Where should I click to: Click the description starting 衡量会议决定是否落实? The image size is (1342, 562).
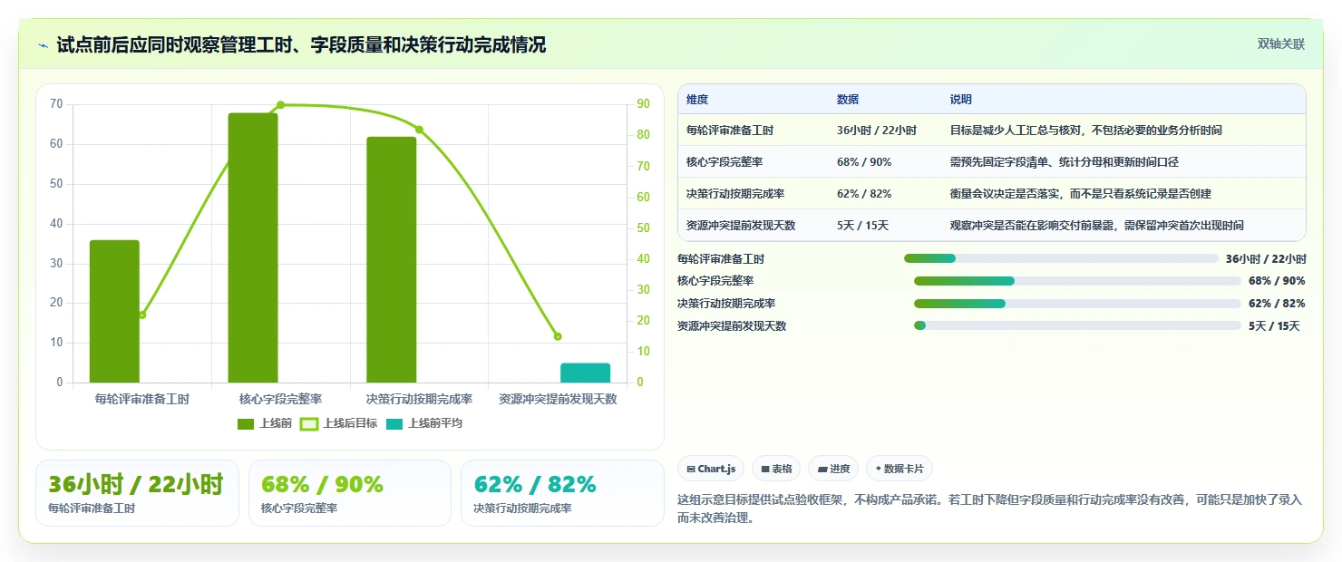[1080, 194]
